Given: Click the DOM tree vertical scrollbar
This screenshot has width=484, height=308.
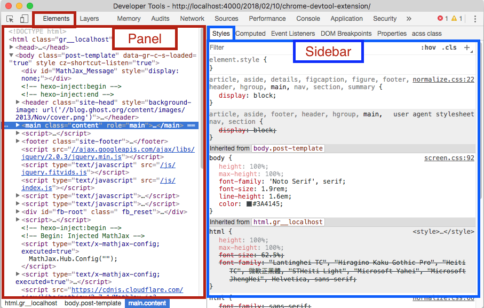Looking at the screenshot, I should 202,99.
